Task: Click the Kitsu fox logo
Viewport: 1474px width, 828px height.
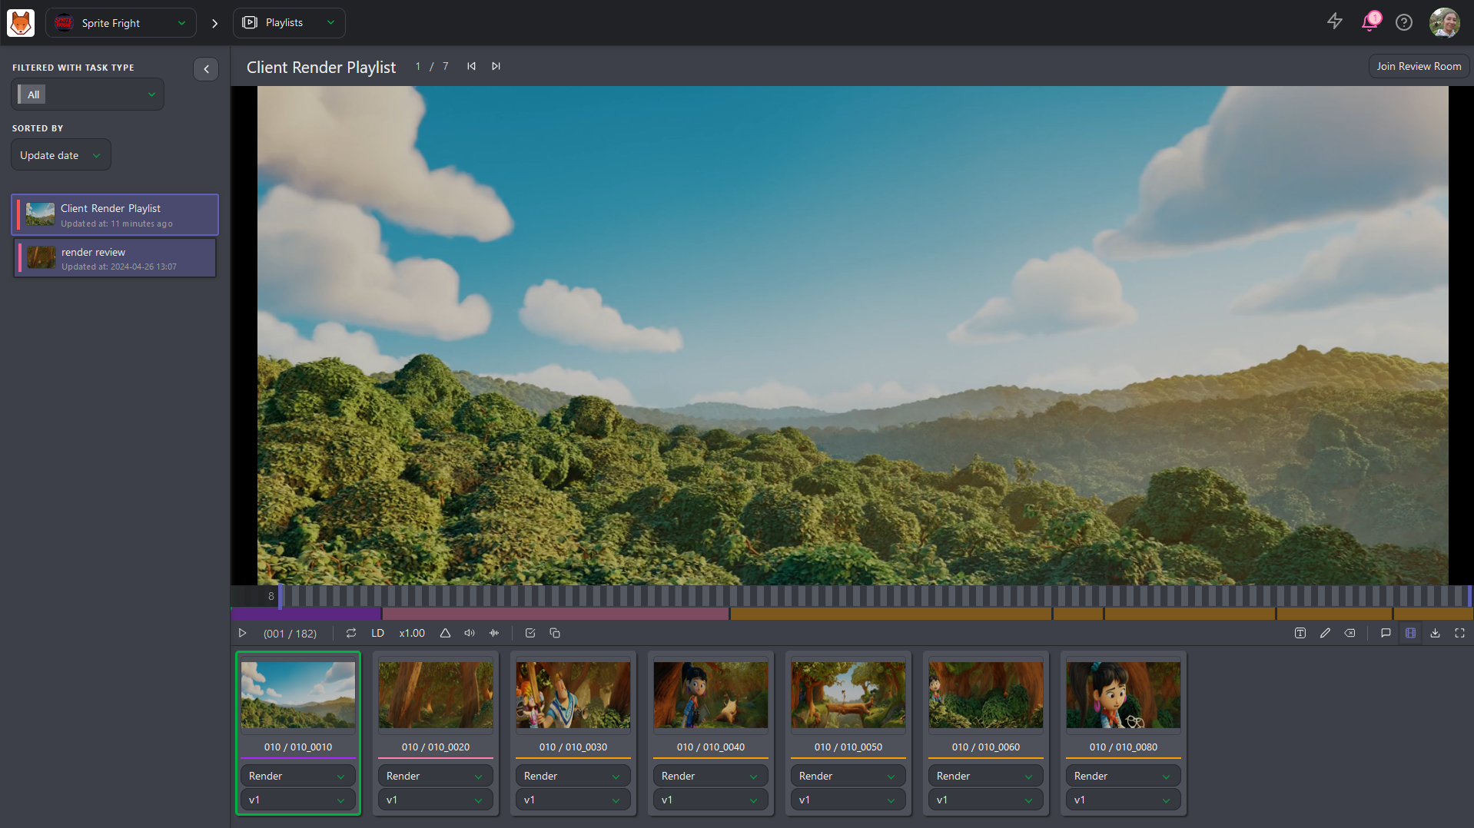Action: [21, 23]
